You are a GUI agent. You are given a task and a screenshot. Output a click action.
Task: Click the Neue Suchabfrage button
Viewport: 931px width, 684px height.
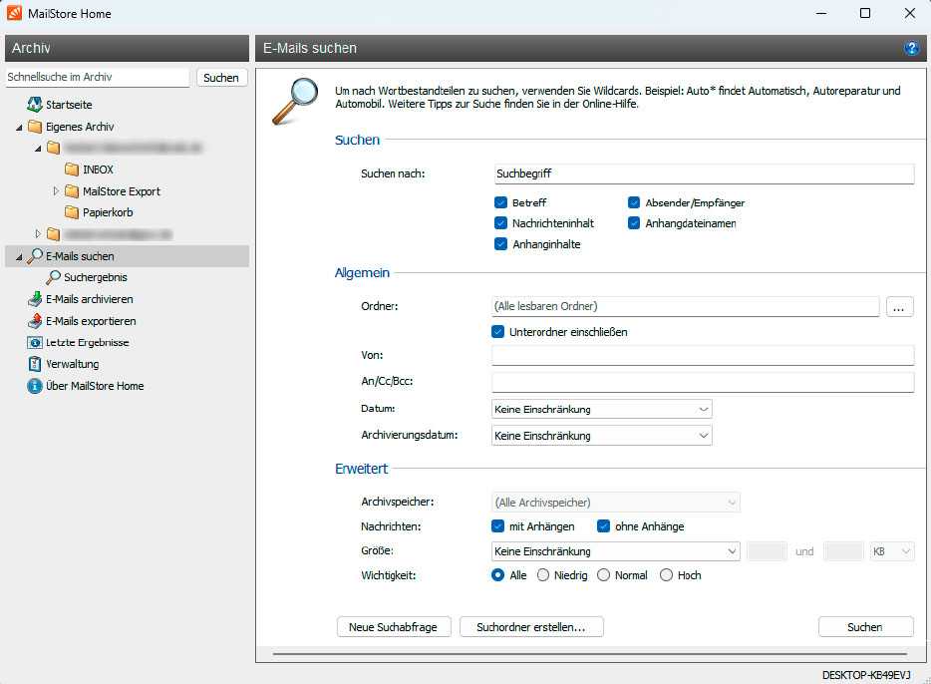[394, 627]
